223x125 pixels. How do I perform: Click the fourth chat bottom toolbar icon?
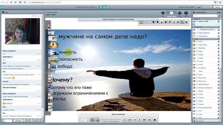click(x=38, y=121)
